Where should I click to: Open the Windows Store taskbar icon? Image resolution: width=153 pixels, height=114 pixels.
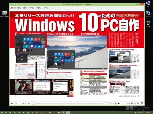click(x=15, y=112)
